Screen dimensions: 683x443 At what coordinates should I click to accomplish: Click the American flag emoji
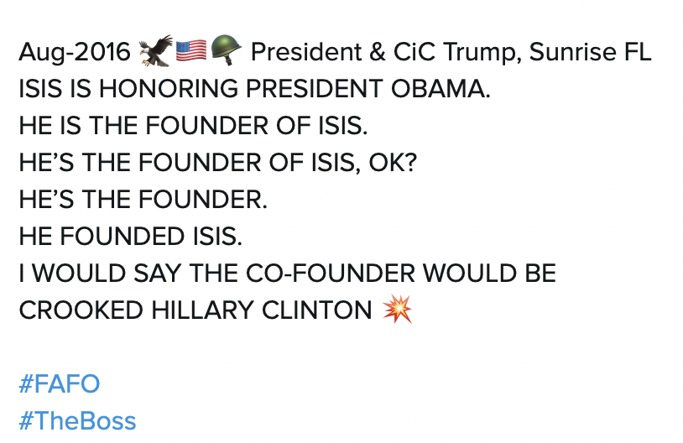(x=190, y=52)
